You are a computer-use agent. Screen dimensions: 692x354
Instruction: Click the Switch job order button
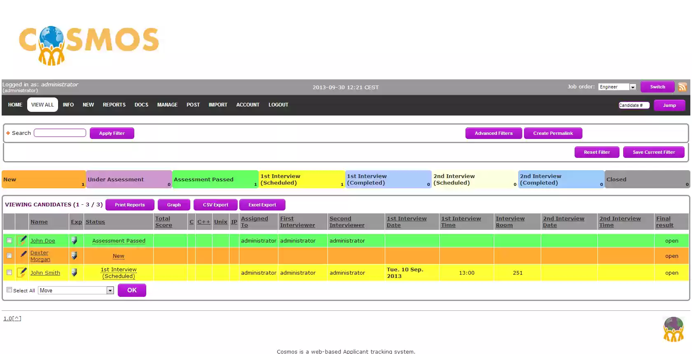657,87
